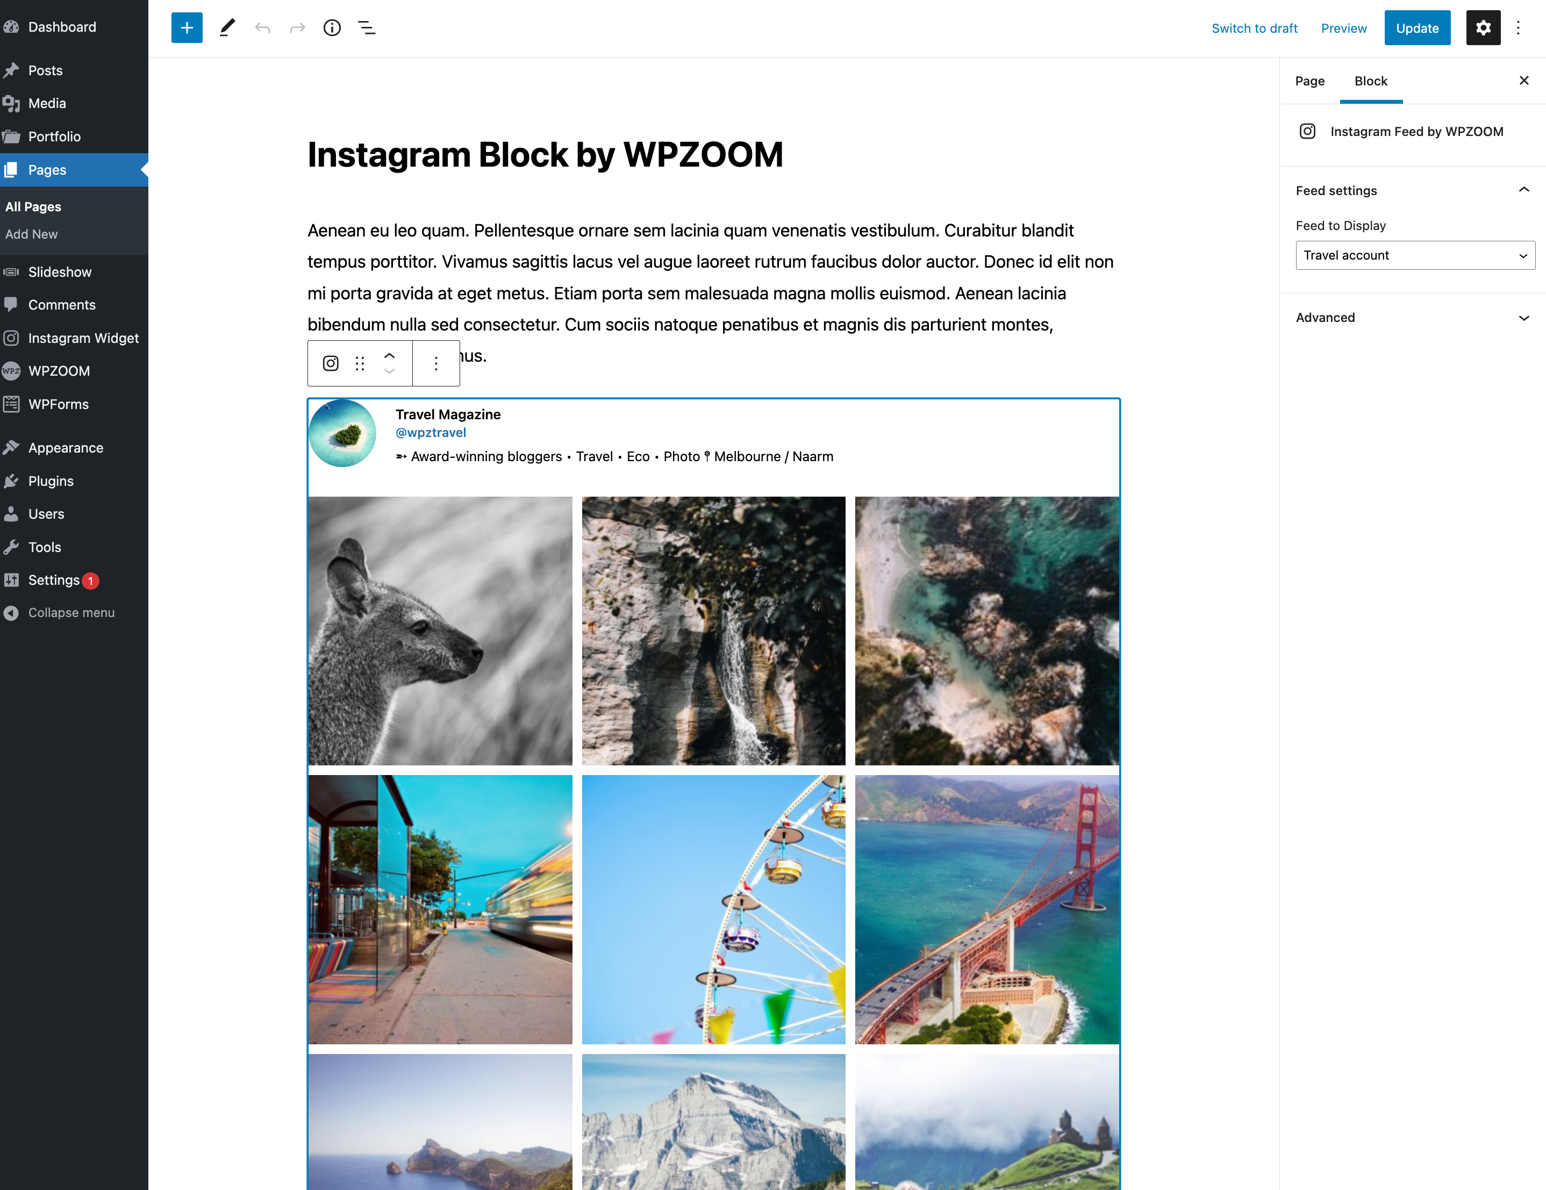Open the block toolbar options menu
This screenshot has height=1190, width=1546.
point(436,363)
